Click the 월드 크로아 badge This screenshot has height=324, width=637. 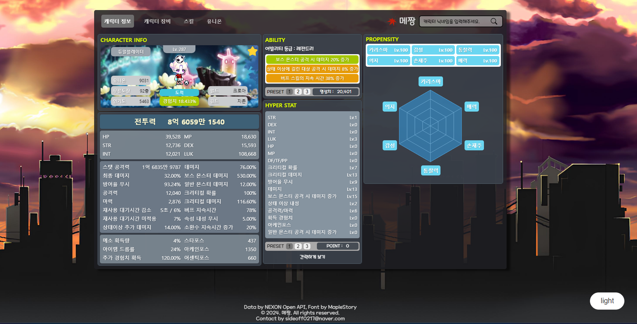click(x=228, y=91)
